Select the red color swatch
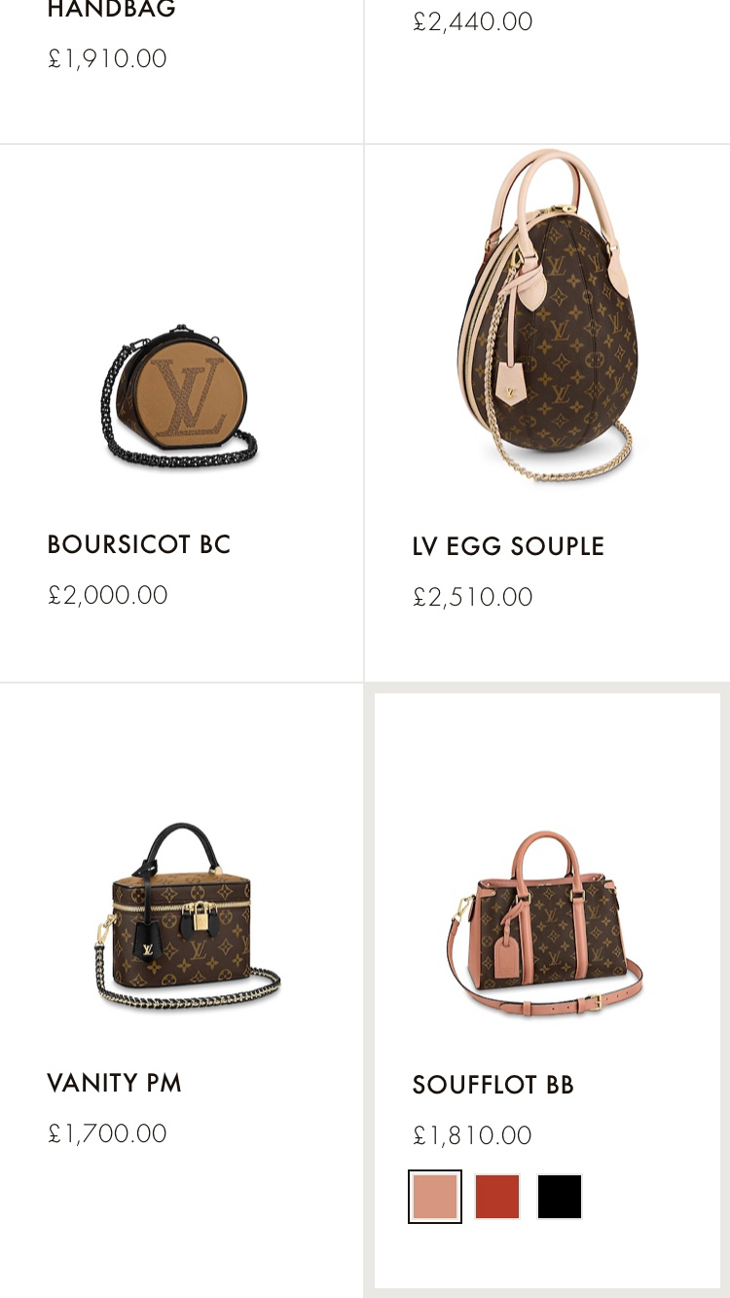The width and height of the screenshot is (730, 1298). coord(497,1197)
